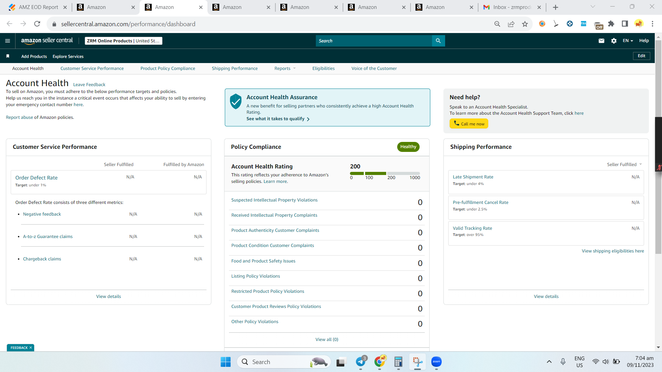Open the messages envelope icon

(x=601, y=41)
